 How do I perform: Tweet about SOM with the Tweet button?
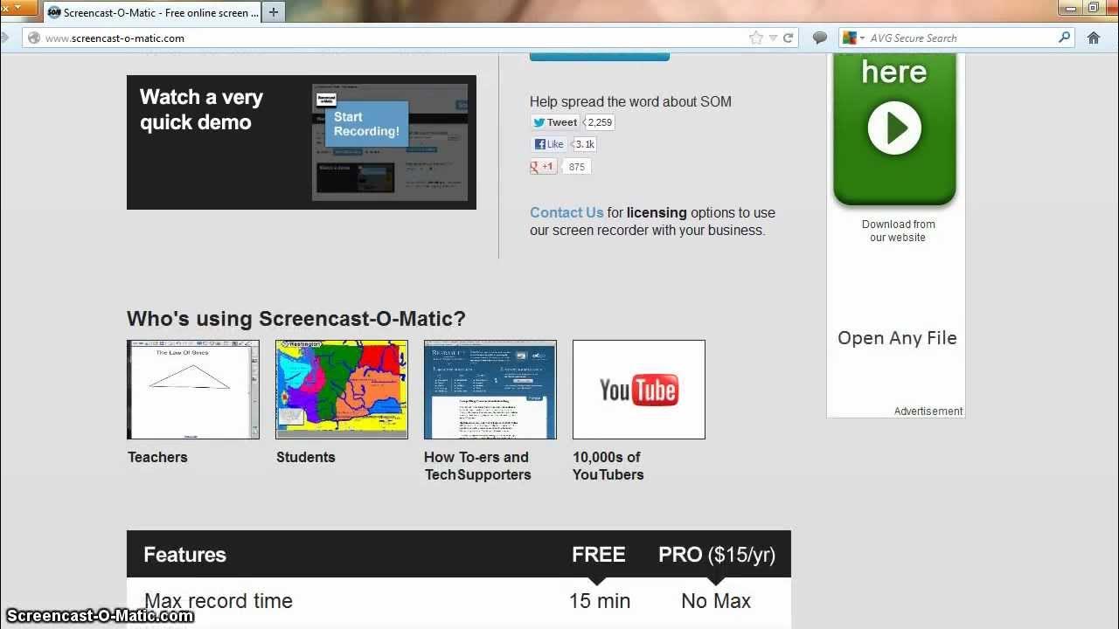pyautogui.click(x=555, y=122)
